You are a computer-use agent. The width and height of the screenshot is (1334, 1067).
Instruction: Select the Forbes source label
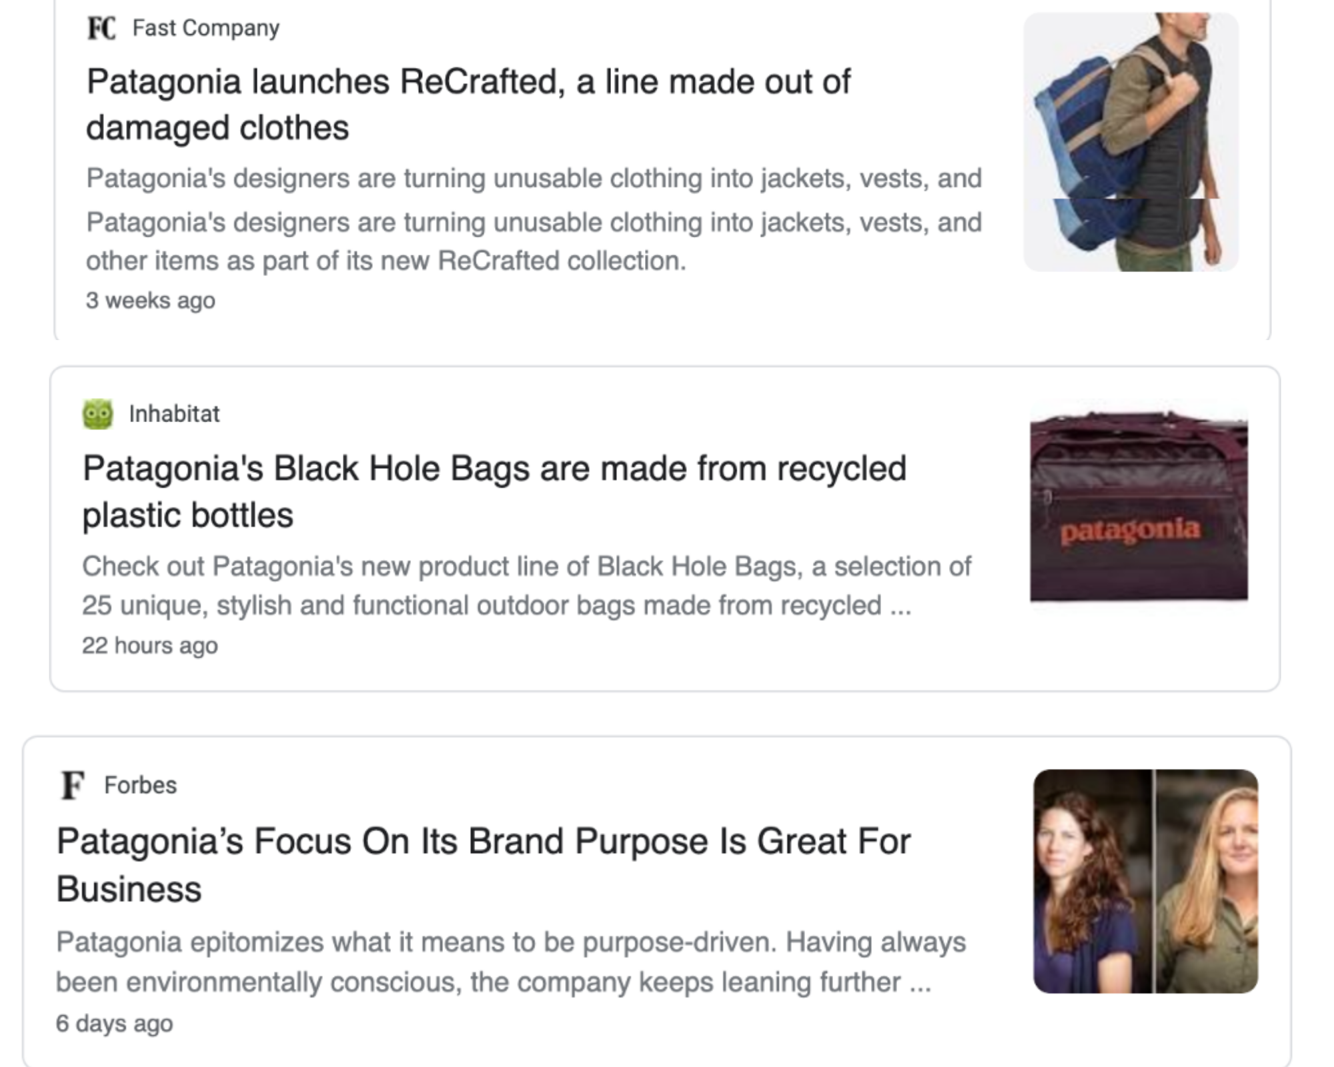[140, 785]
